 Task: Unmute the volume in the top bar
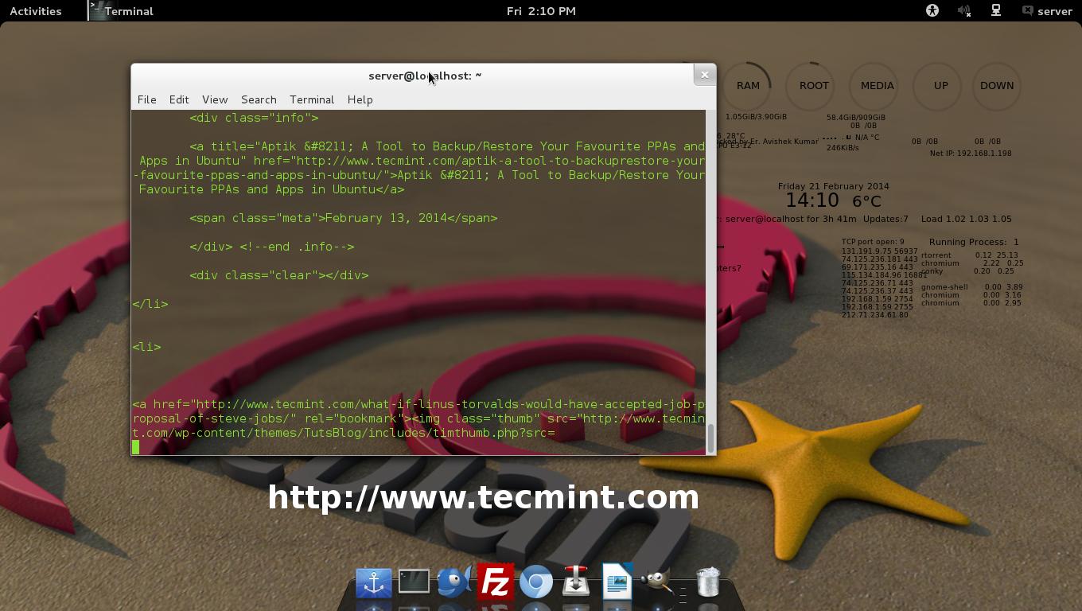click(963, 10)
